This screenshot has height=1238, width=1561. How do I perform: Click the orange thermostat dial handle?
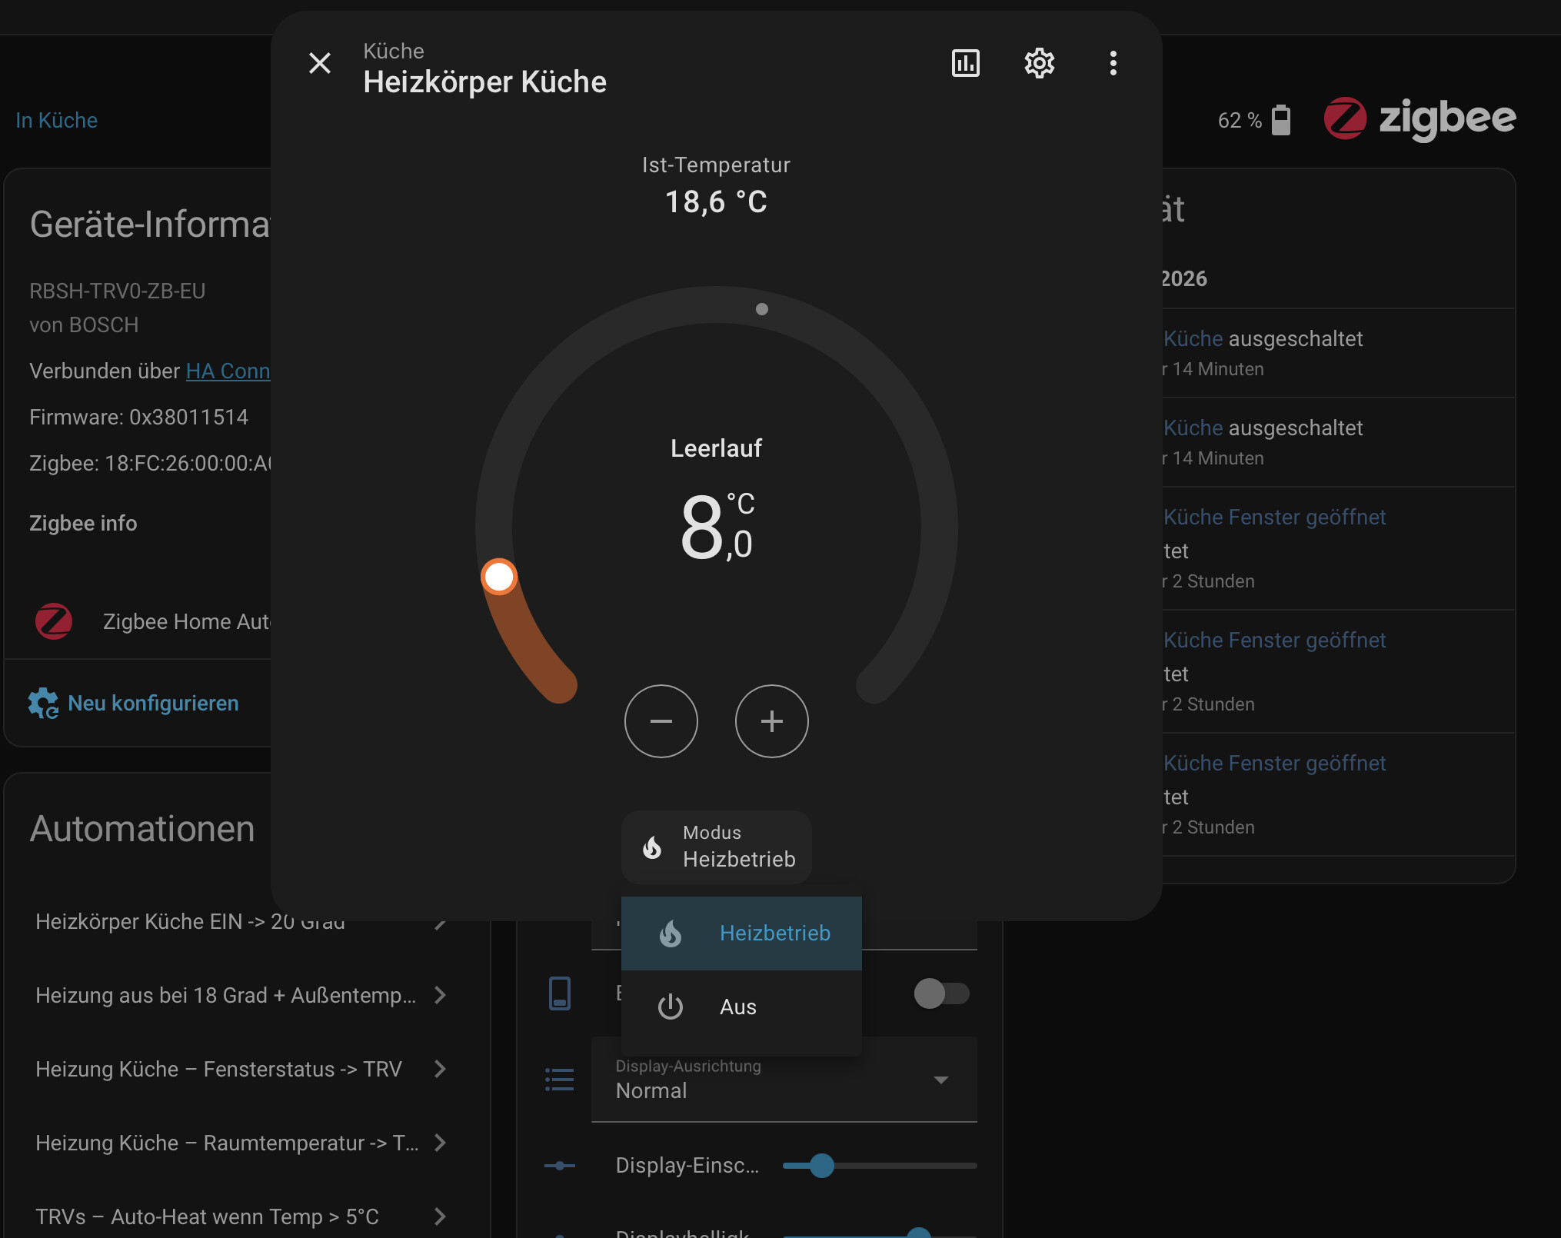[x=500, y=577]
